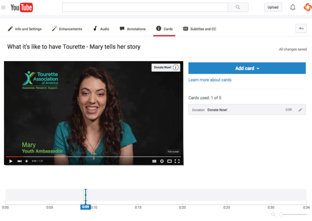Mute the video volume

point(27,161)
